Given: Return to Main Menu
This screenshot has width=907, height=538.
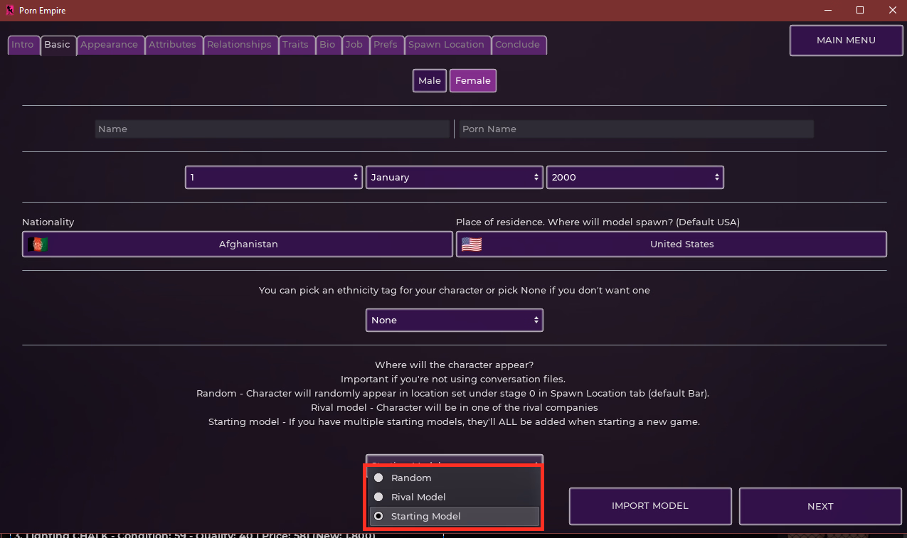Looking at the screenshot, I should point(845,41).
